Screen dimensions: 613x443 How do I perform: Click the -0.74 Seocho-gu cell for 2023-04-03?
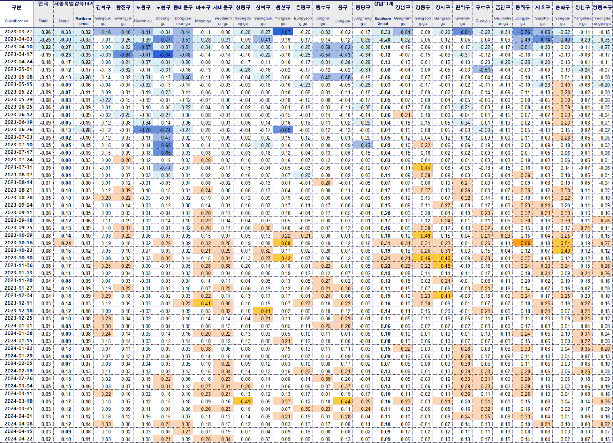click(542, 40)
